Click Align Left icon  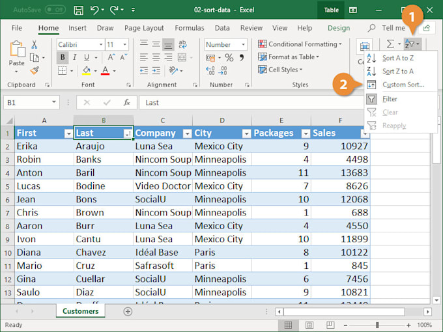tap(144, 57)
